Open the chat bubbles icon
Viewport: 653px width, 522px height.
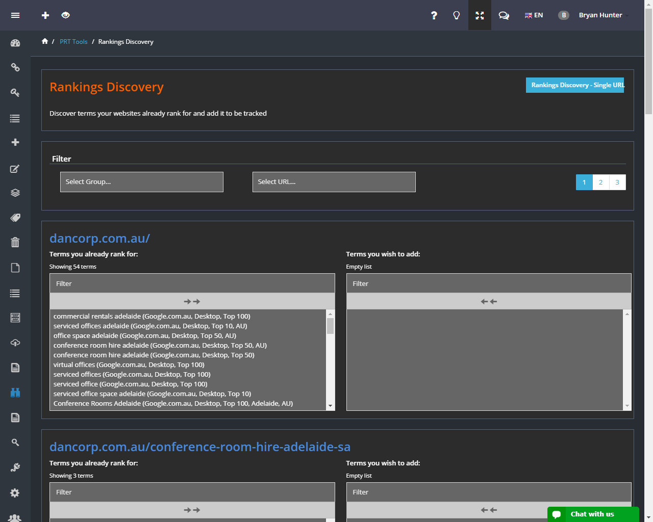(x=504, y=15)
